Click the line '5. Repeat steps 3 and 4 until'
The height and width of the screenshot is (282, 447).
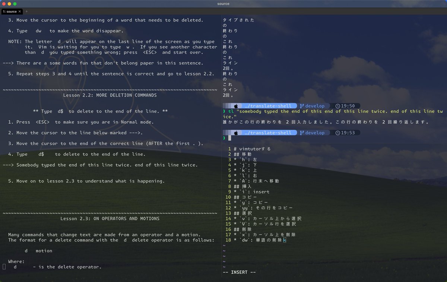tap(111, 74)
